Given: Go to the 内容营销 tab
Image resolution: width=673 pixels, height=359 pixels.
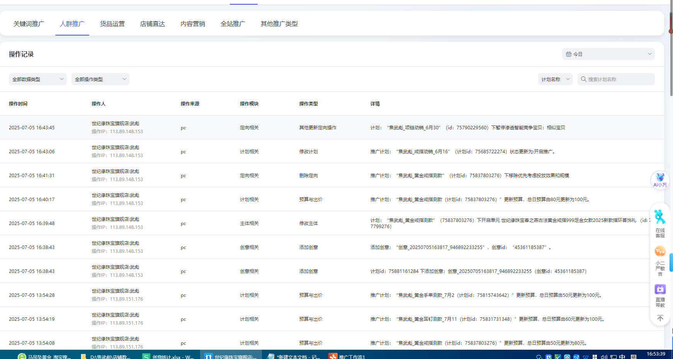Looking at the screenshot, I should pos(193,24).
